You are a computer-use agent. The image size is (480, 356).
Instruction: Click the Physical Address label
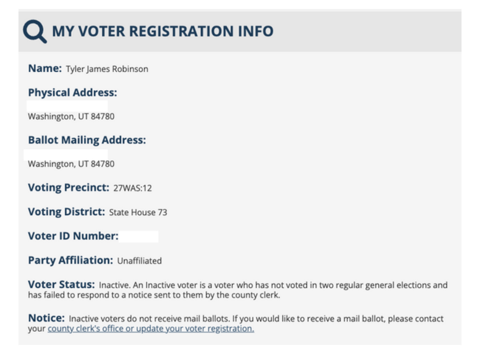tap(73, 93)
